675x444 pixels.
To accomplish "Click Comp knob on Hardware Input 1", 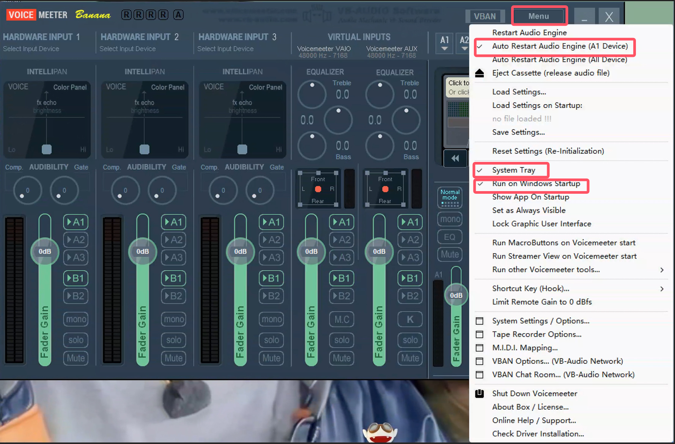I will click(x=27, y=190).
